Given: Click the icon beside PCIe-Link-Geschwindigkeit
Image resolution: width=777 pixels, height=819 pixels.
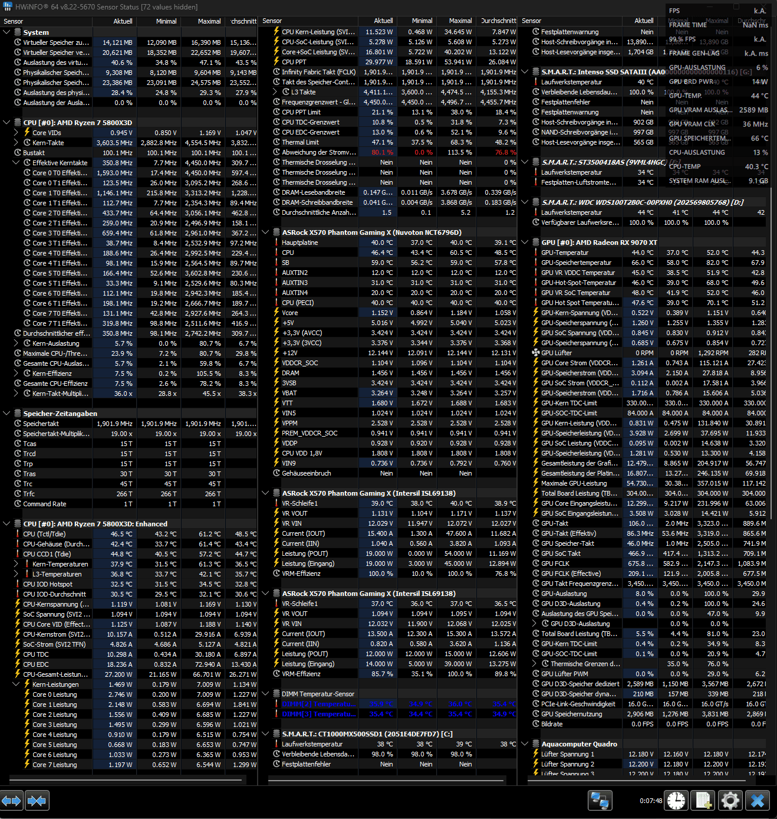Looking at the screenshot, I should pos(536,704).
